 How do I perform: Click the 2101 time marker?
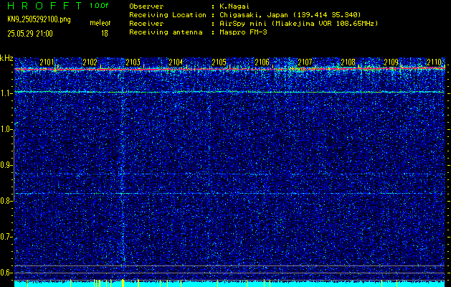pos(47,62)
